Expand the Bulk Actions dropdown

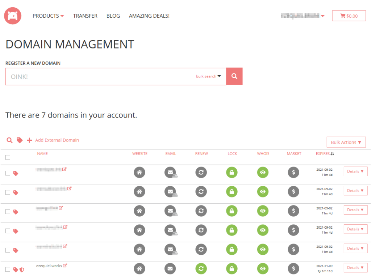(x=346, y=142)
